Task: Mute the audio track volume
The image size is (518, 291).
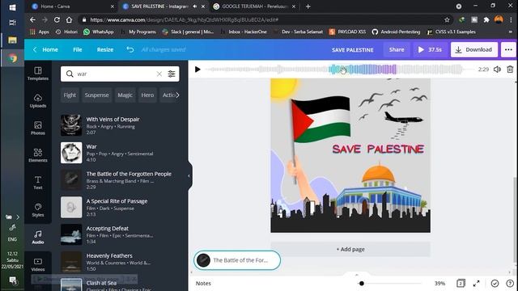Action: (x=497, y=70)
